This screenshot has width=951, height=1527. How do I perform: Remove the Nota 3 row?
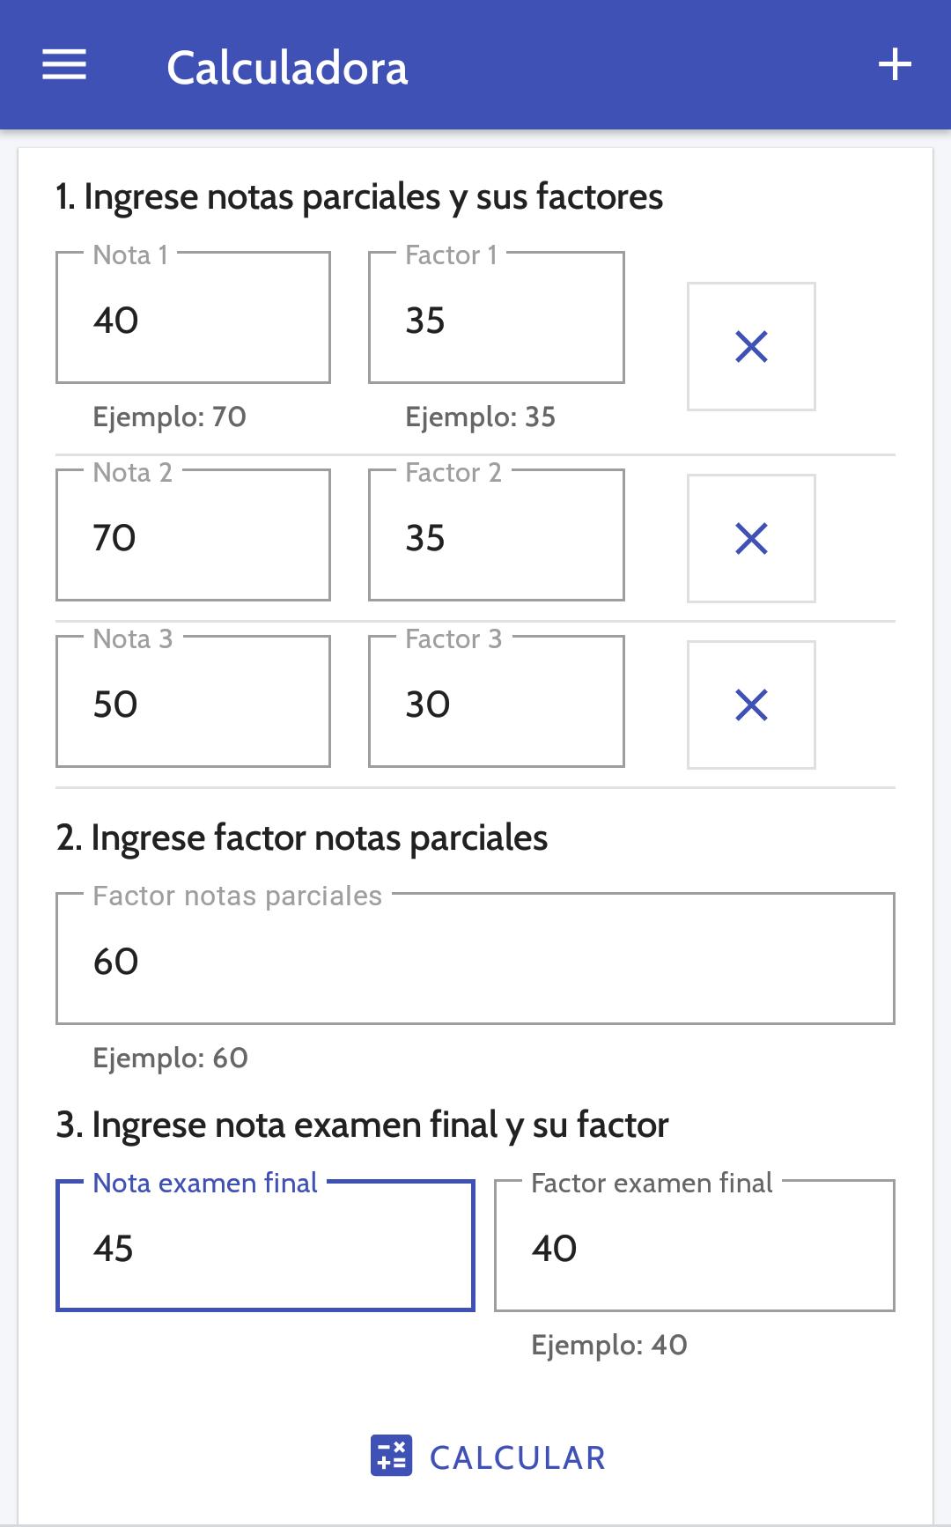(751, 704)
